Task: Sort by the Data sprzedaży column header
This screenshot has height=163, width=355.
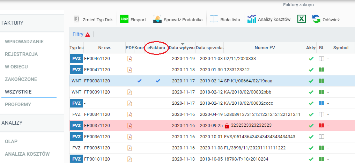Action: 210,48
